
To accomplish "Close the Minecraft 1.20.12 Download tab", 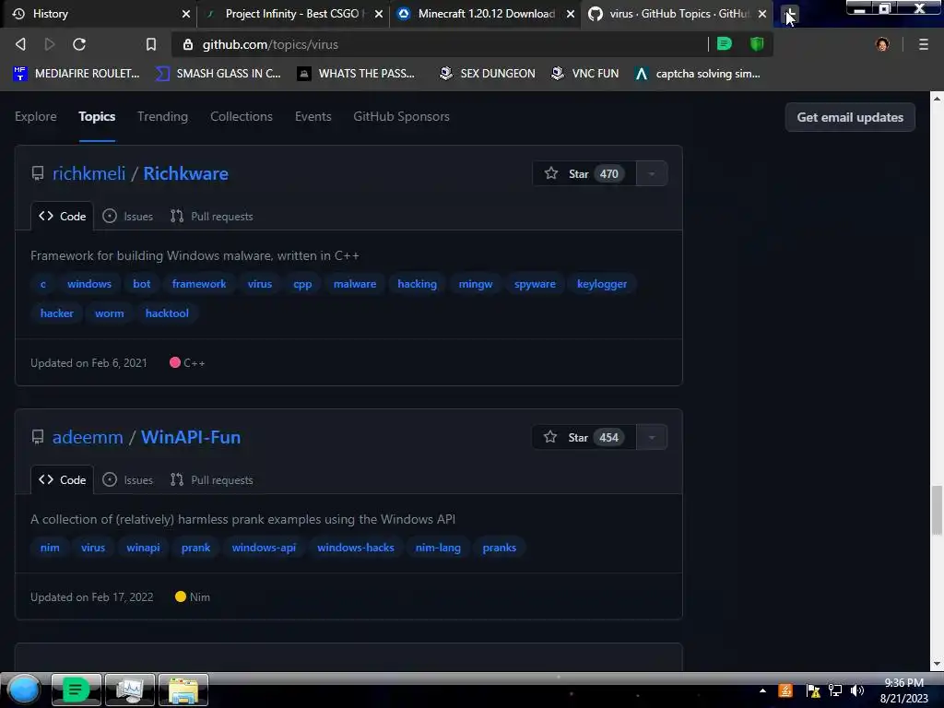I will pos(571,14).
